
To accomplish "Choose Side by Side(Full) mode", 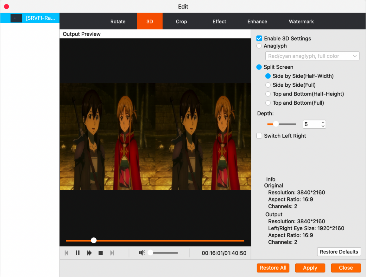I will [268, 85].
